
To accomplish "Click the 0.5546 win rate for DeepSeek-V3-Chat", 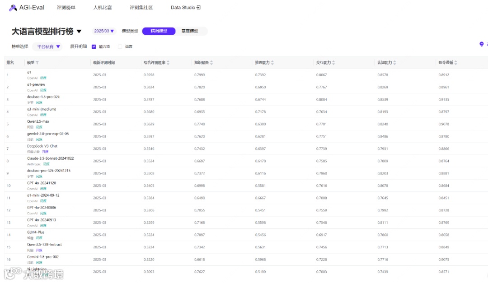I will (x=149, y=149).
